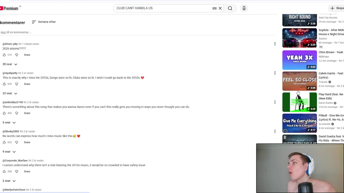Open the on-screen keyboard icon in search box

(x=214, y=8)
